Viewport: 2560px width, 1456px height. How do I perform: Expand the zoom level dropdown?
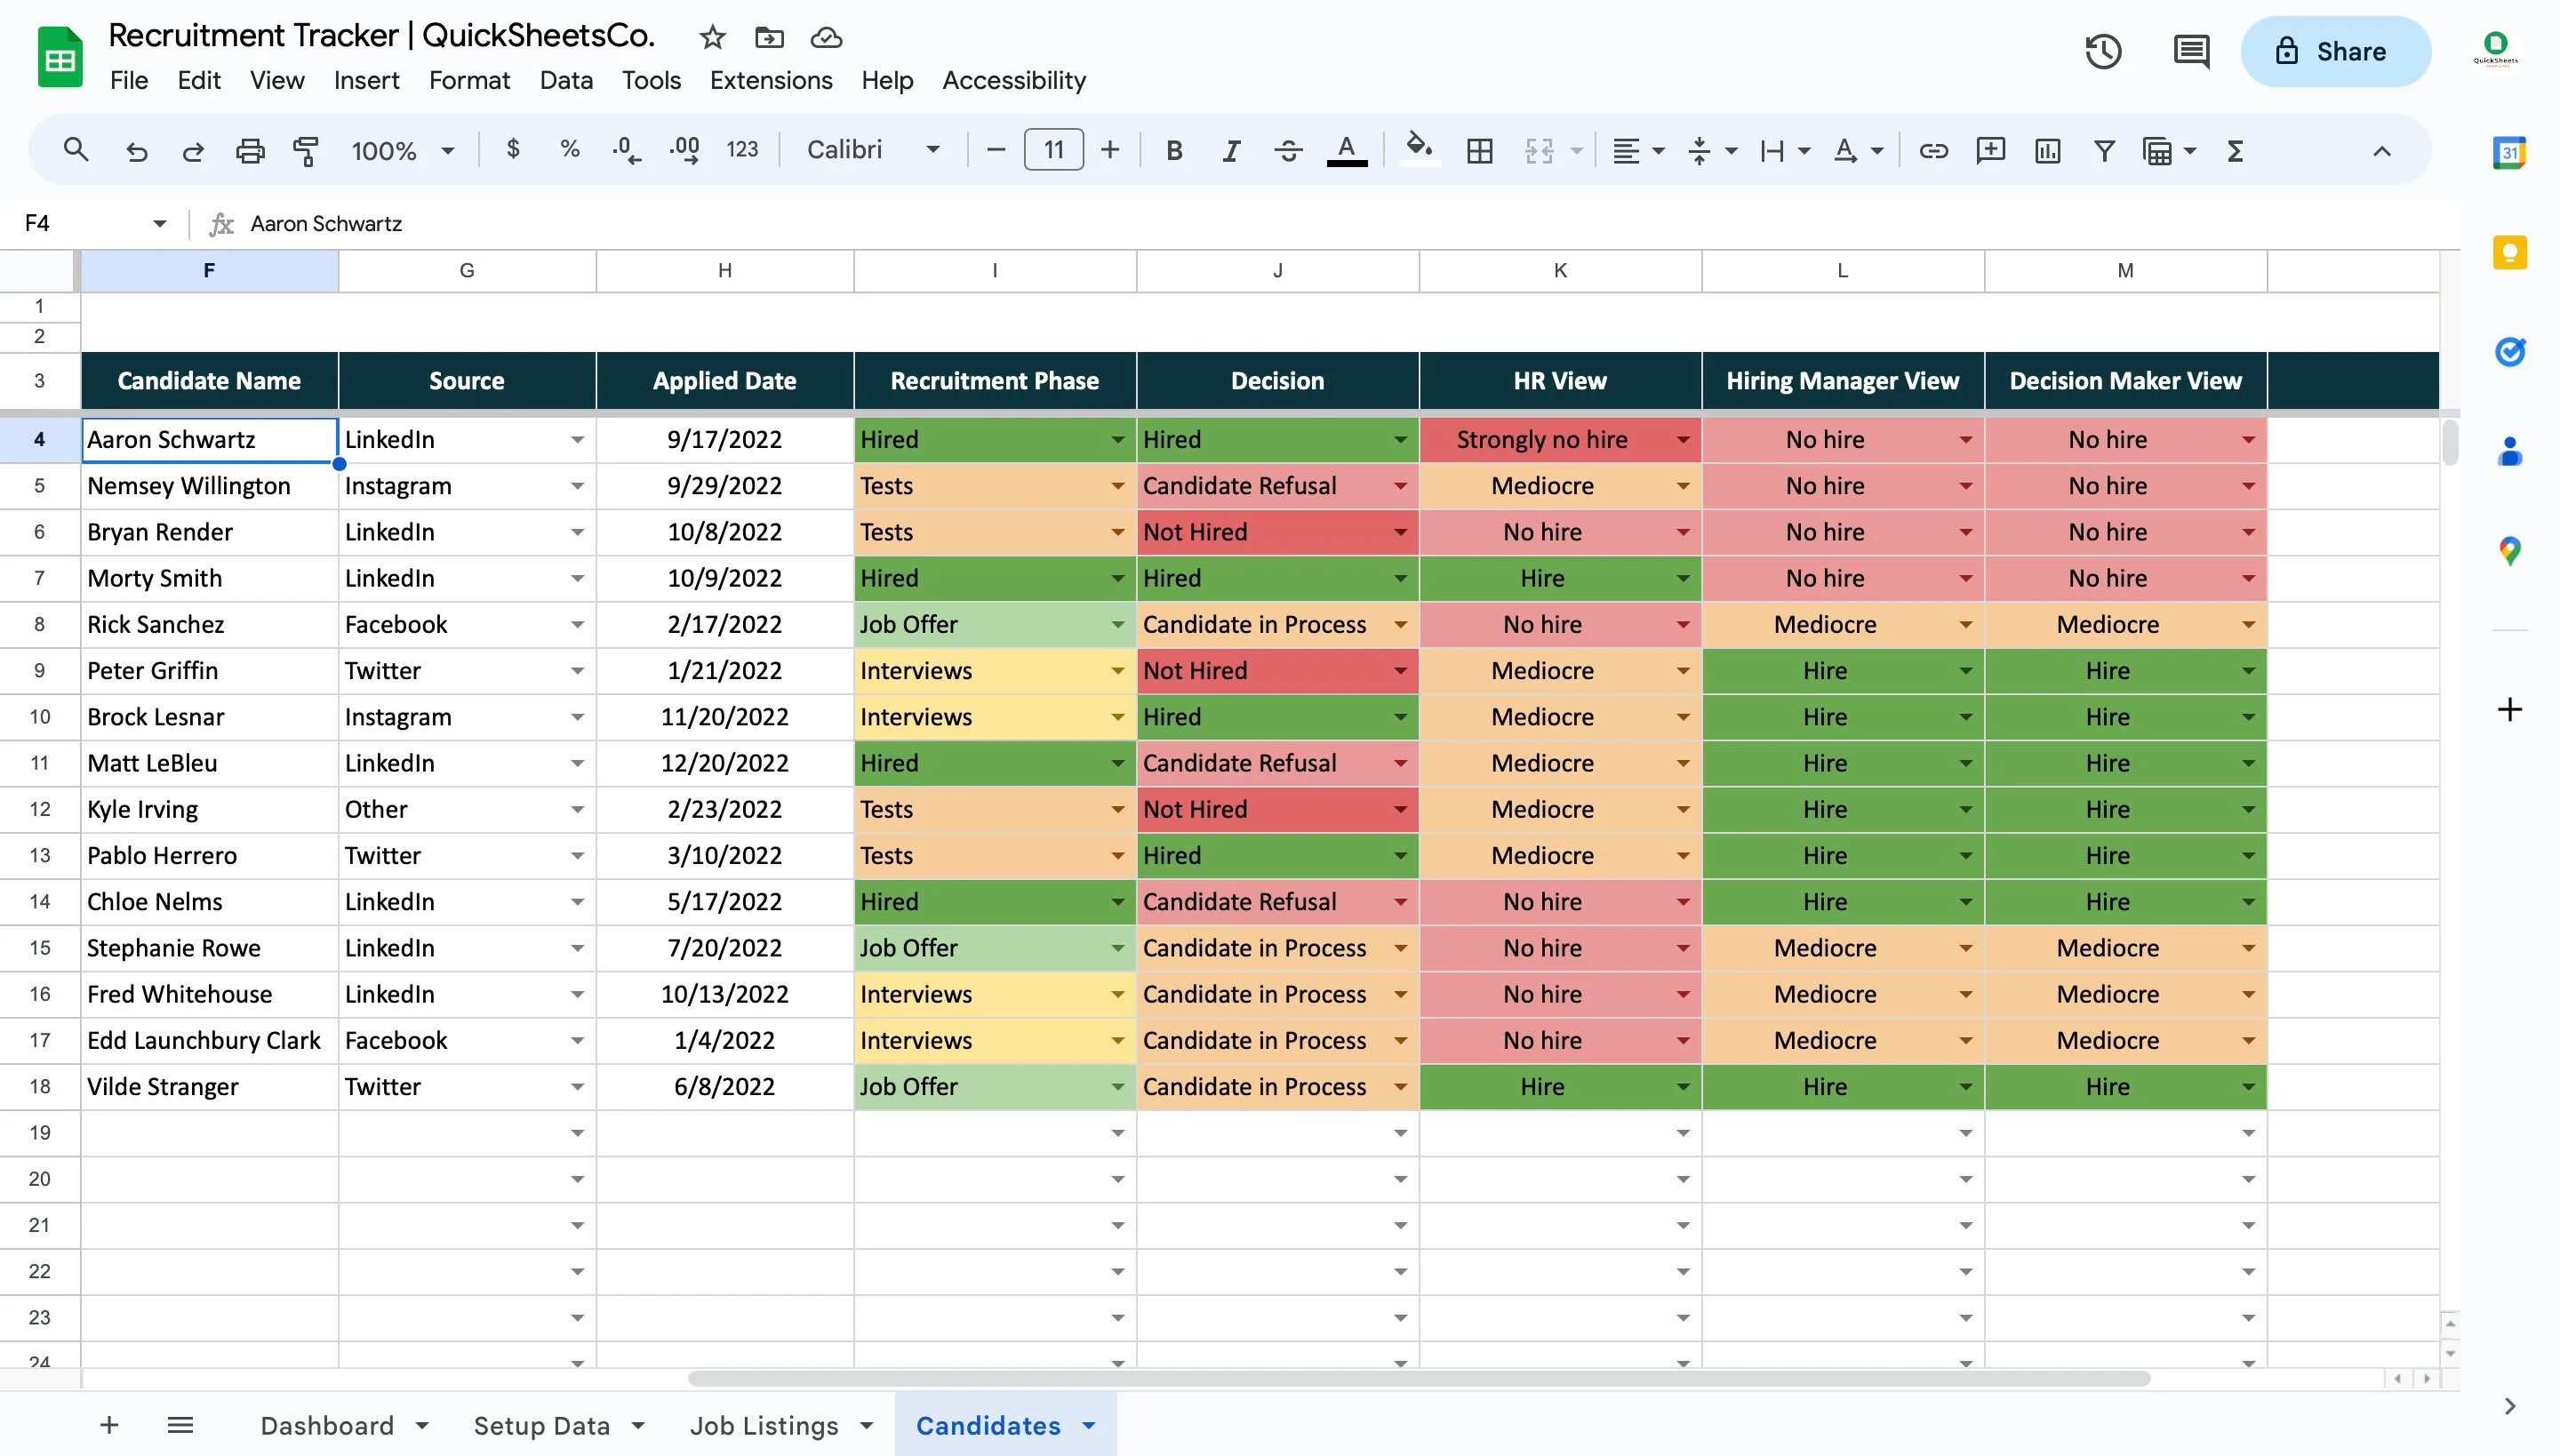click(x=448, y=150)
